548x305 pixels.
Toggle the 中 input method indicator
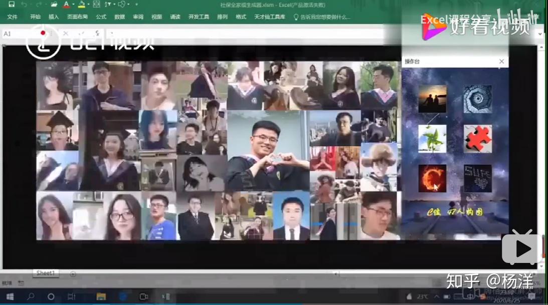(470, 296)
